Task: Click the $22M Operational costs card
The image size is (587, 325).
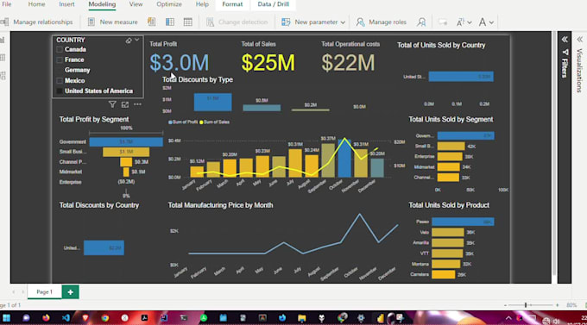Action: (x=348, y=62)
